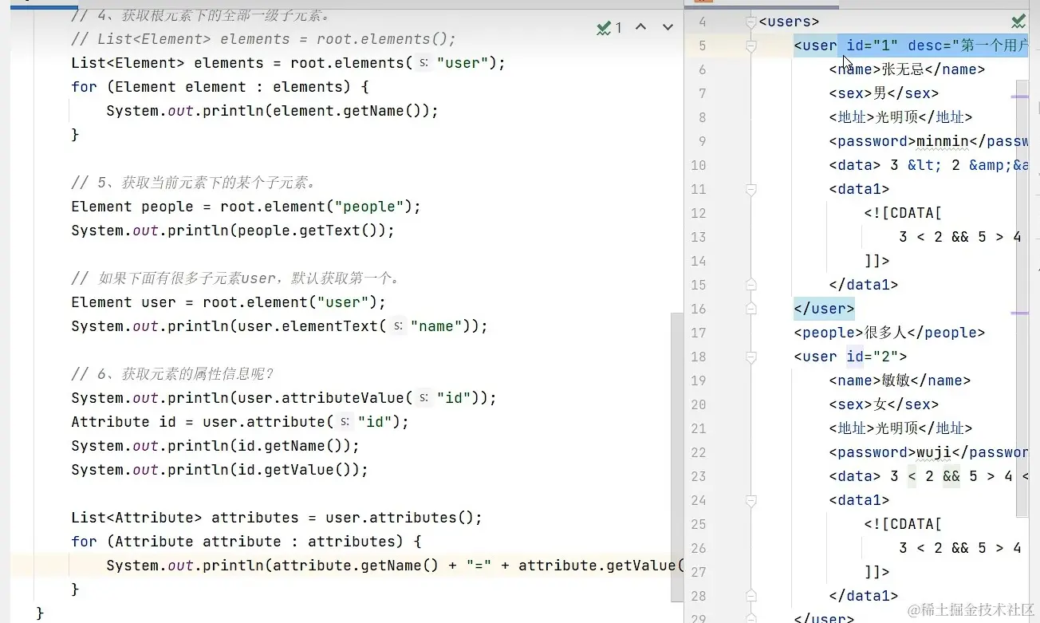Click line number 21 in XML gutter

point(699,428)
